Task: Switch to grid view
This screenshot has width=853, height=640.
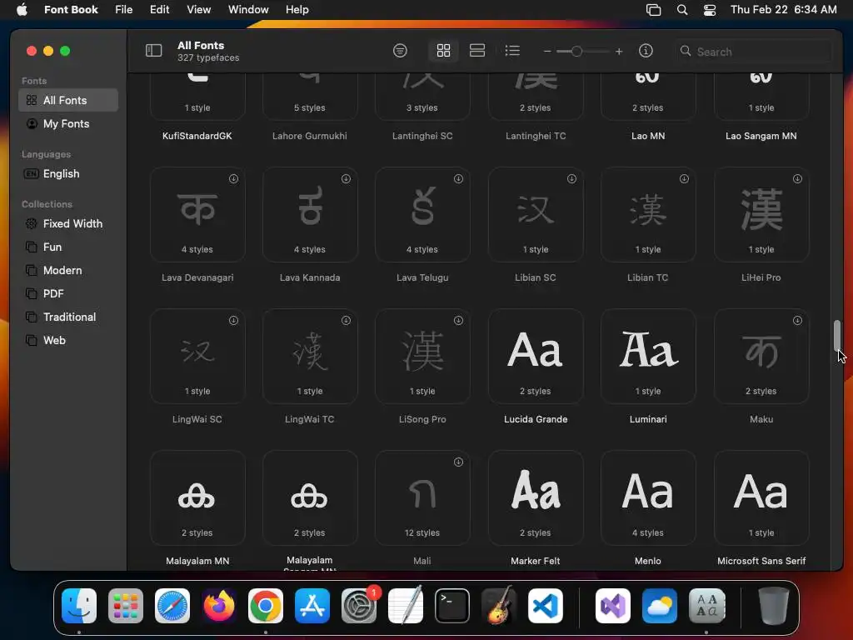Action: pyautogui.click(x=443, y=51)
